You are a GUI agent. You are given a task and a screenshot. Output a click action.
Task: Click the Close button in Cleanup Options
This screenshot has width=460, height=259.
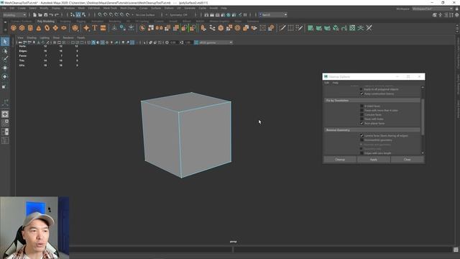coord(408,160)
